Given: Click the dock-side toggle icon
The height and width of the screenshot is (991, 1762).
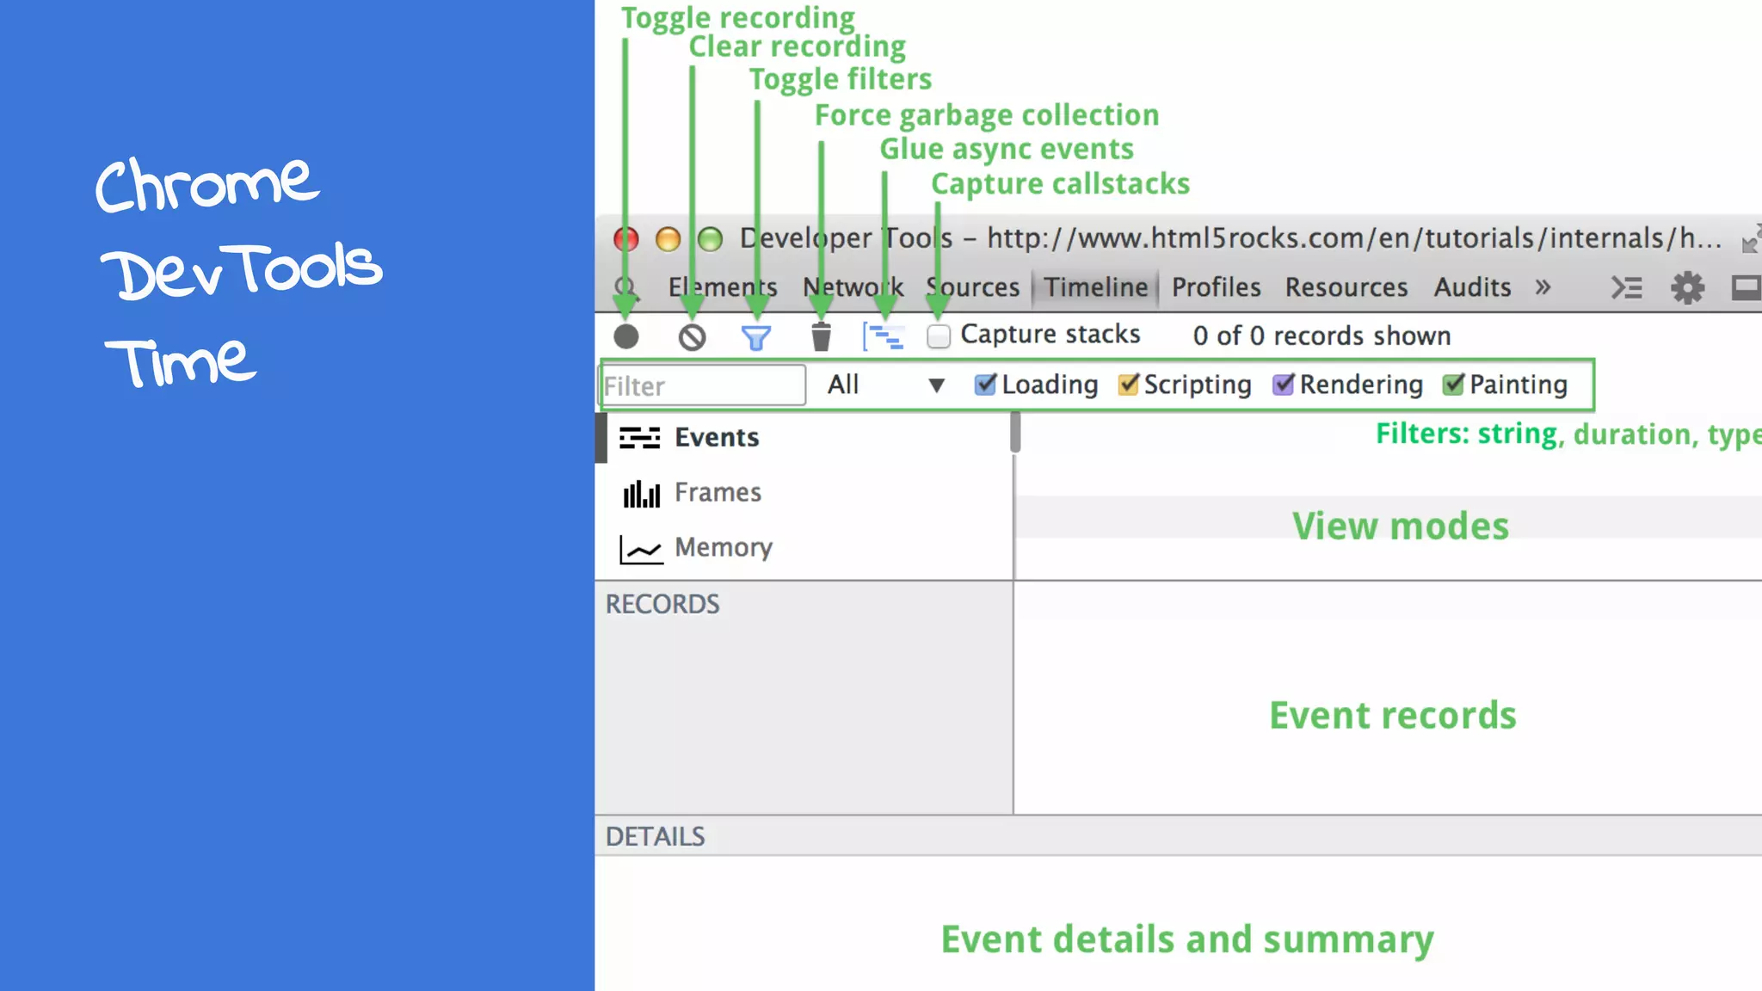Looking at the screenshot, I should pos(1746,287).
